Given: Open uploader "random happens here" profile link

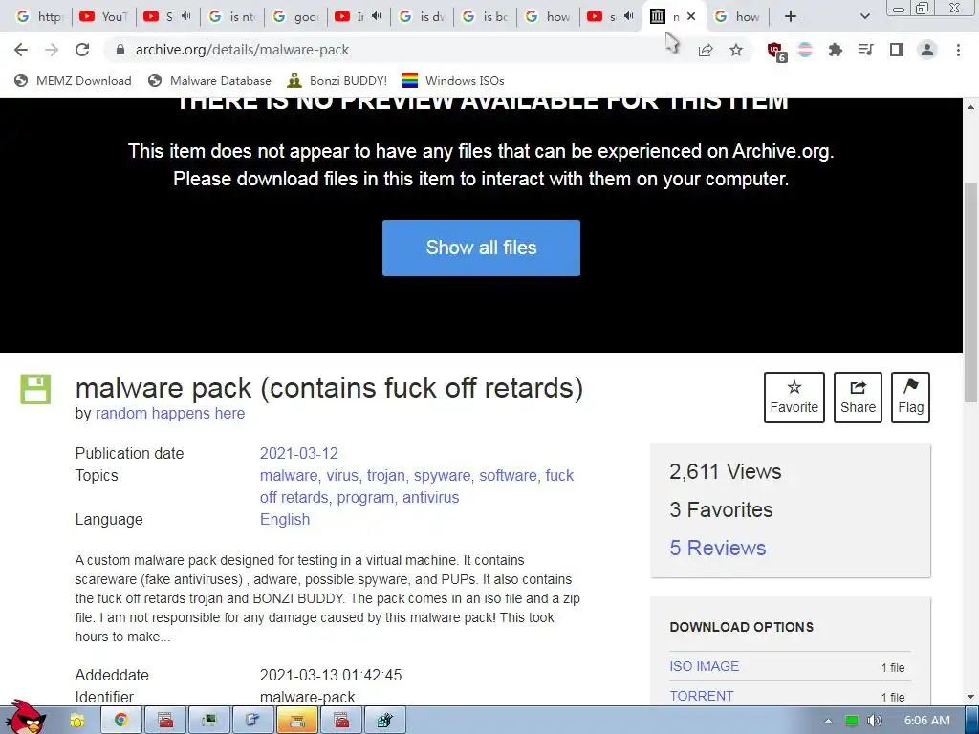Looking at the screenshot, I should (x=170, y=413).
